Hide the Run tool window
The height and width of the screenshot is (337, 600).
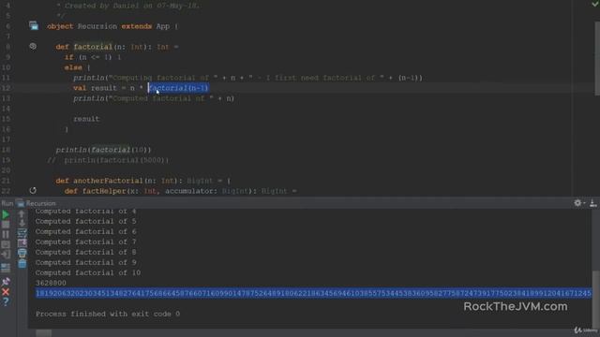coord(593,203)
